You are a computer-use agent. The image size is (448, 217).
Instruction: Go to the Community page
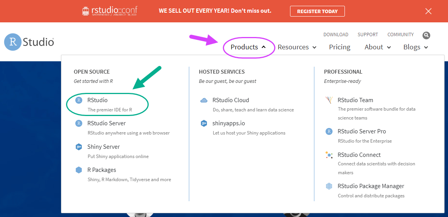(400, 35)
